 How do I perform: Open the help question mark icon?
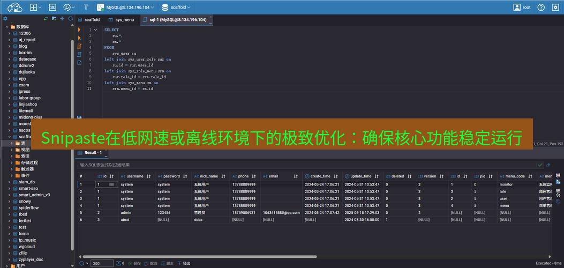pos(541,7)
